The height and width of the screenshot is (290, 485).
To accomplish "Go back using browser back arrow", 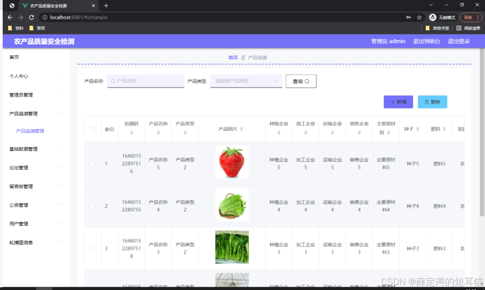I will pyautogui.click(x=10, y=17).
